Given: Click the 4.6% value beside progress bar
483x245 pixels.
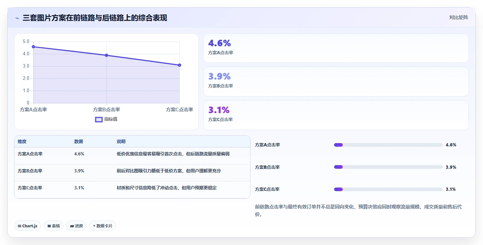Looking at the screenshot, I should (451, 145).
